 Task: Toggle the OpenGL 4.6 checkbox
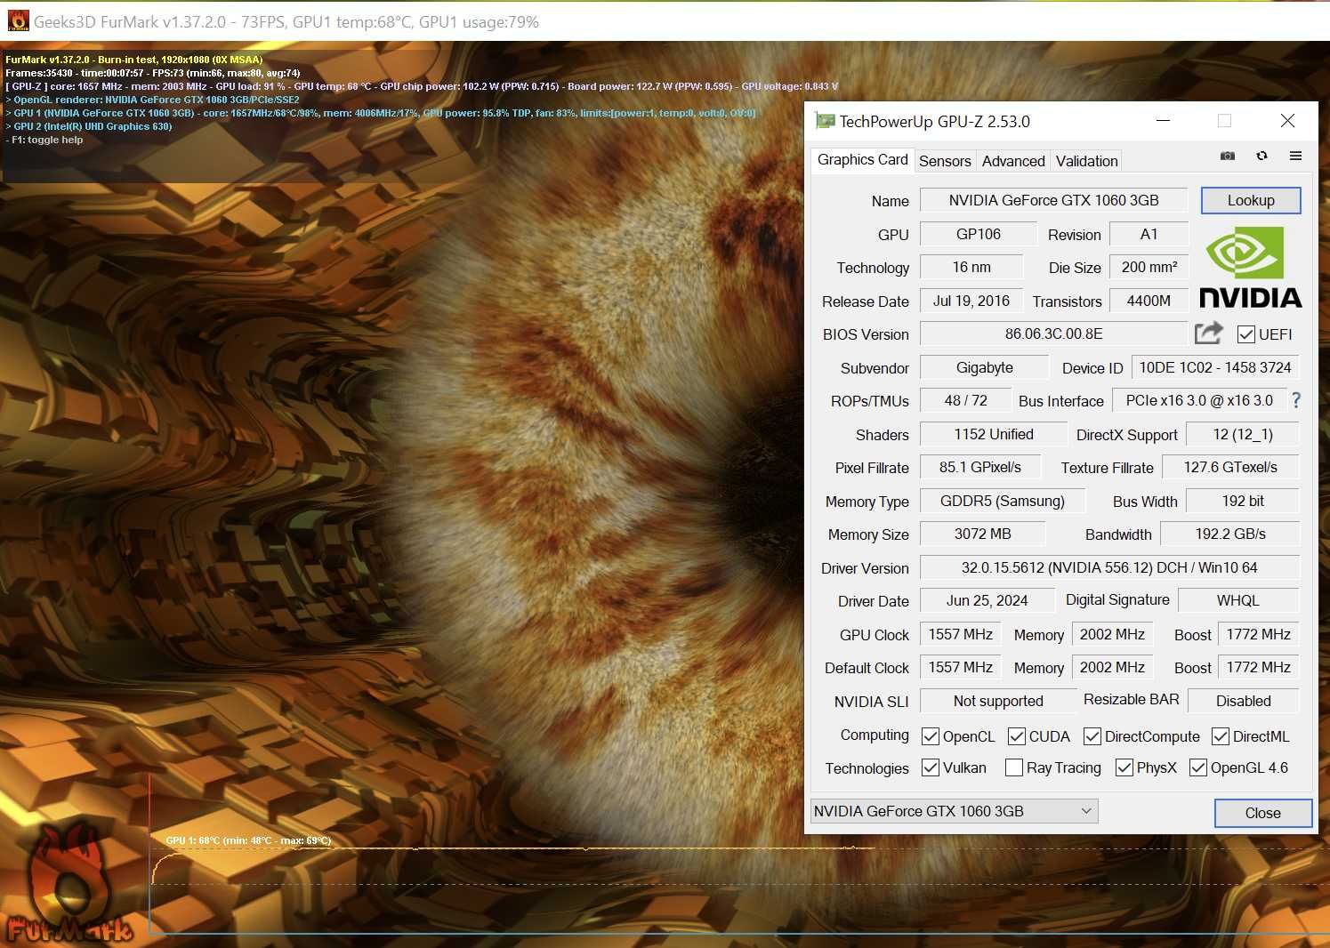point(1198,767)
